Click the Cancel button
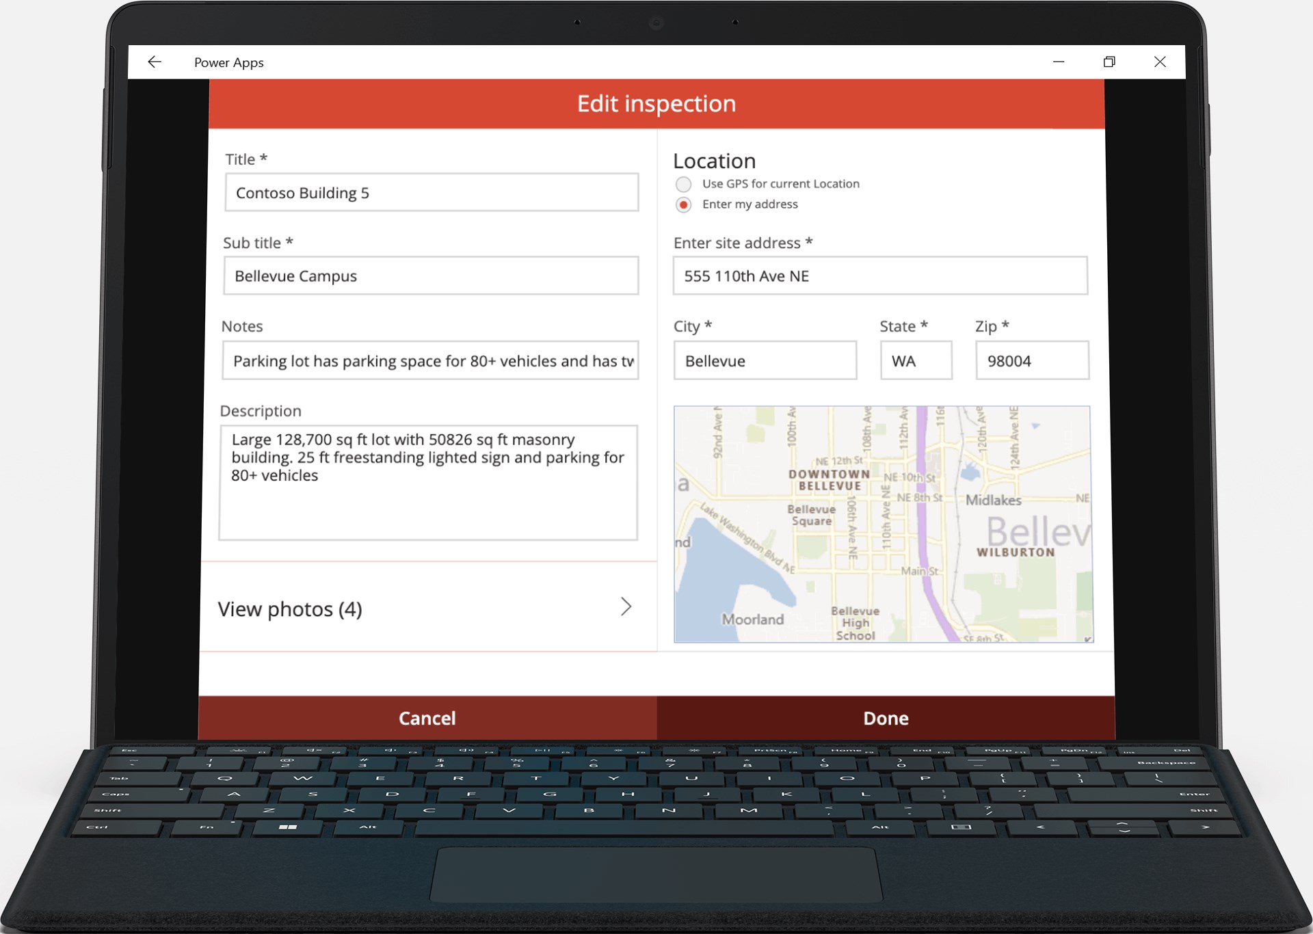Viewport: 1313px width, 934px height. (427, 718)
